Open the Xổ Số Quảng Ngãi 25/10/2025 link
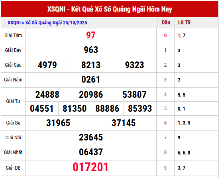220x178 pixels. pos(56,23)
